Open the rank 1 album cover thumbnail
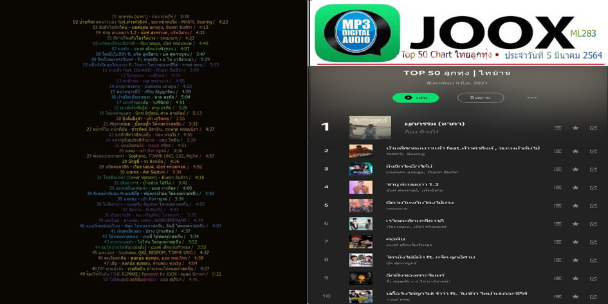This screenshot has width=608, height=304. pyautogui.click(x=370, y=128)
